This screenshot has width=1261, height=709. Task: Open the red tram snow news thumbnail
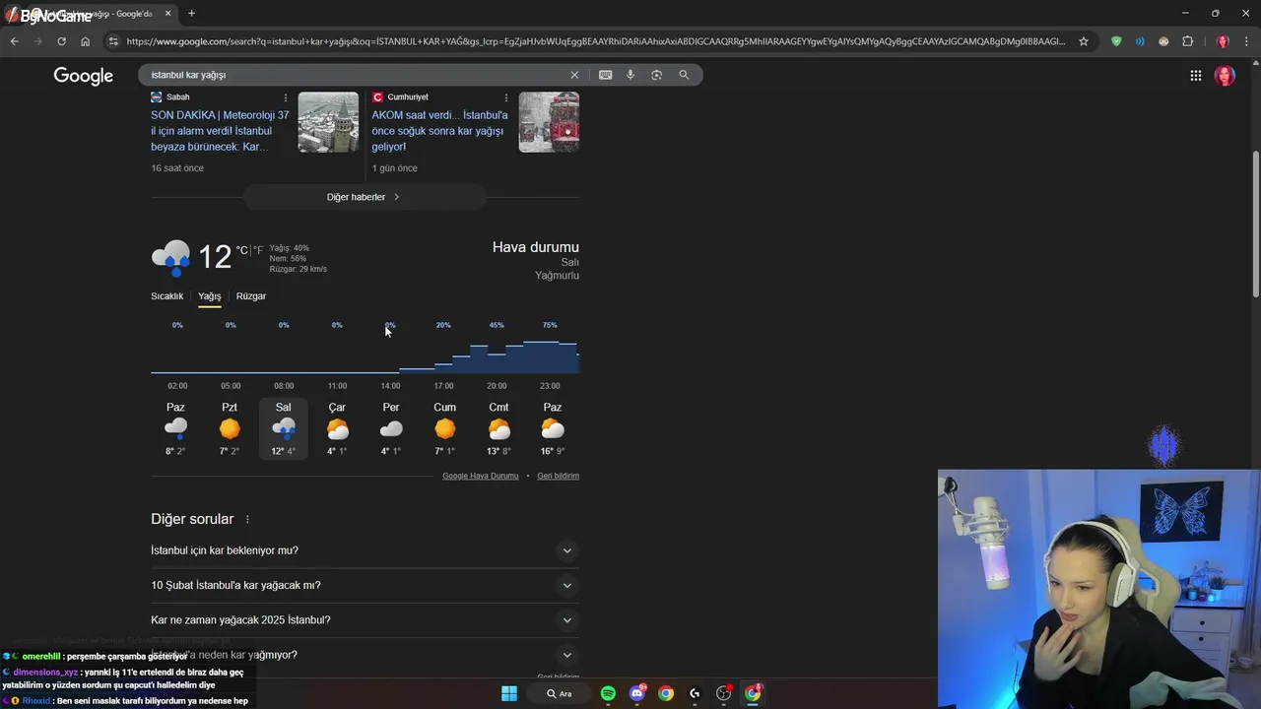point(549,122)
